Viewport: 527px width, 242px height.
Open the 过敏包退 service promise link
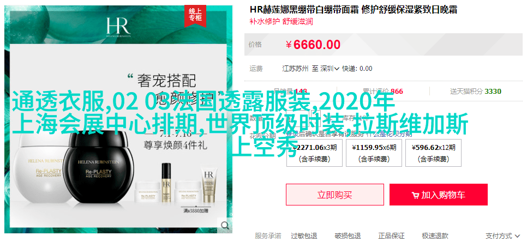304,236
